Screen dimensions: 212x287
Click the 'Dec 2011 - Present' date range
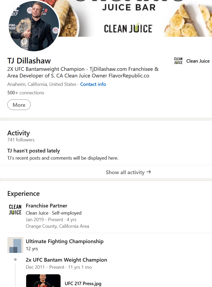coord(45,267)
